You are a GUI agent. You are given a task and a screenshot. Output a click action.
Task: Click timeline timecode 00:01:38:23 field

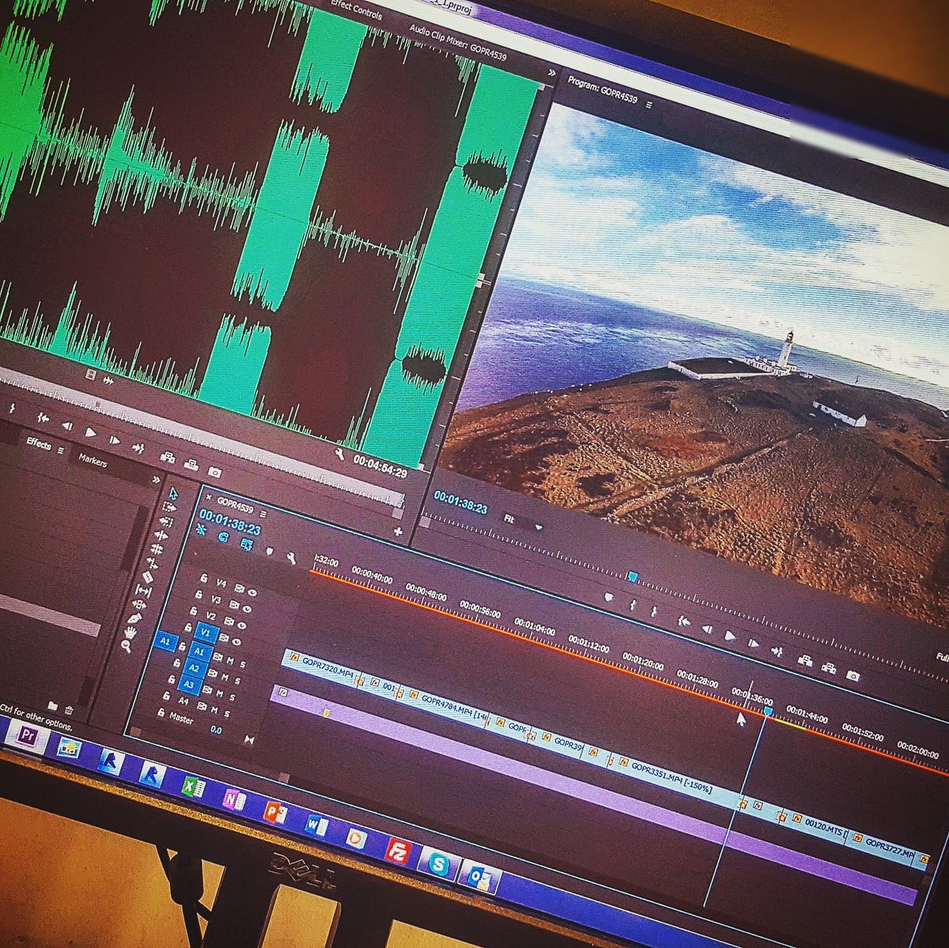[229, 522]
